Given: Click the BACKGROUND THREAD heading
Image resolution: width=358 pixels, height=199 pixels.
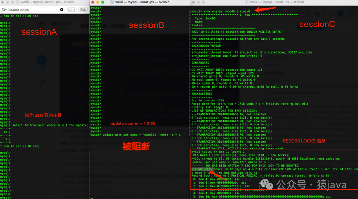Looking at the screenshot, I should (x=206, y=46).
